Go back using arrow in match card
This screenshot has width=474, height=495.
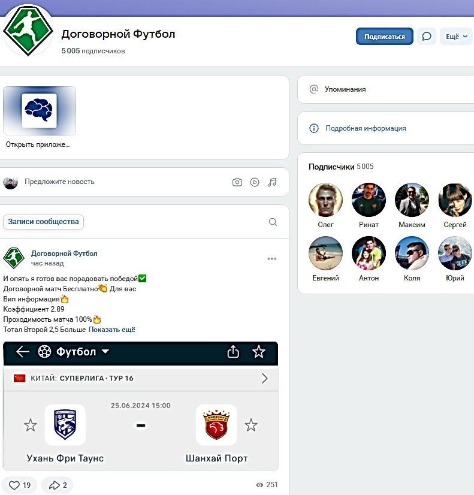pos(23,352)
